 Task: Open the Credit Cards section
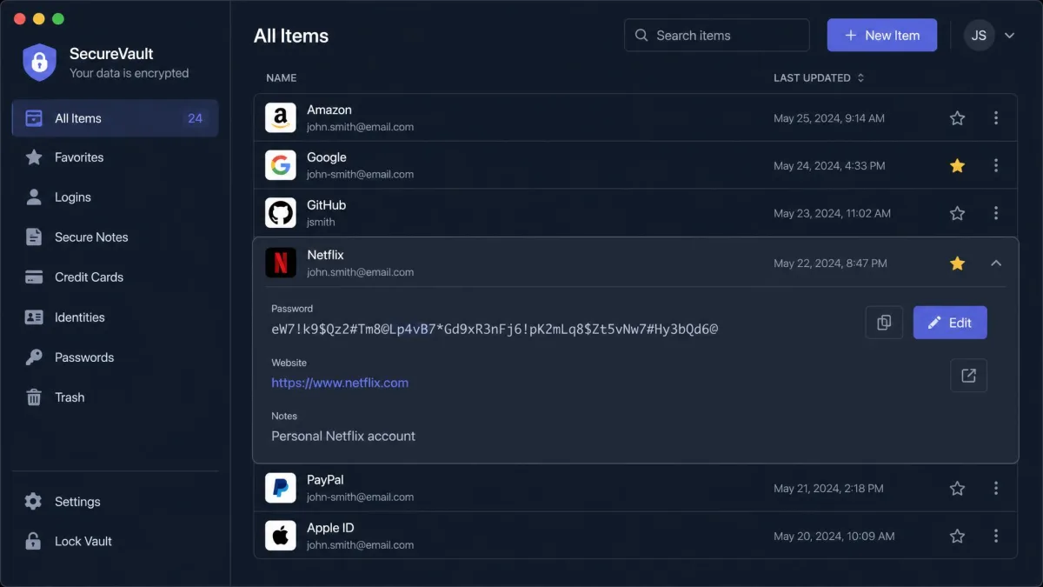[115, 277]
